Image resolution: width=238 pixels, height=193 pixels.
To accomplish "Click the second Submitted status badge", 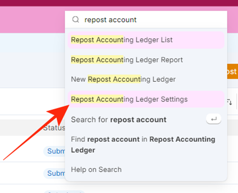I will [55, 173].
